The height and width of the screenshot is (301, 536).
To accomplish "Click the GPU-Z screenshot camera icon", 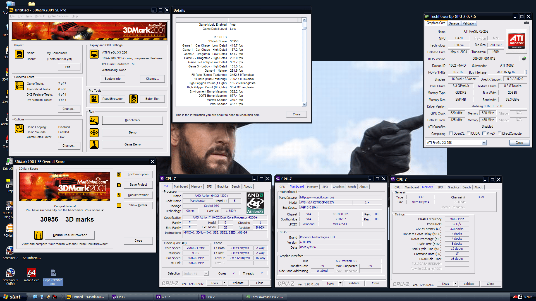I will click(x=526, y=23).
